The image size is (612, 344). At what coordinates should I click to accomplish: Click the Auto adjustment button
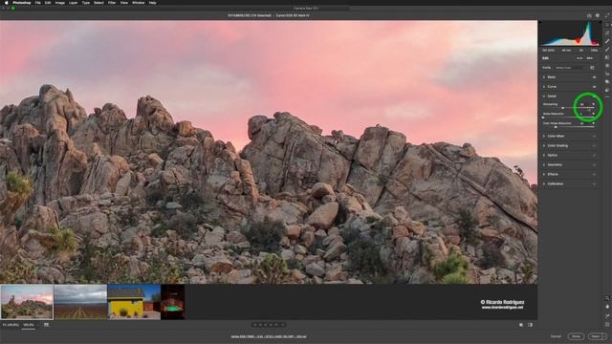click(579, 58)
